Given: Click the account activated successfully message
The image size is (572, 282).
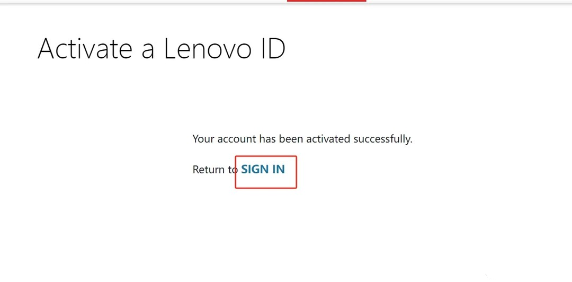Looking at the screenshot, I should [302, 139].
